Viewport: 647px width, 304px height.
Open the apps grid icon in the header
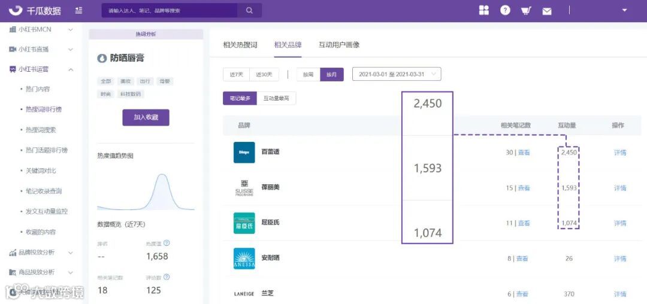tap(483, 10)
